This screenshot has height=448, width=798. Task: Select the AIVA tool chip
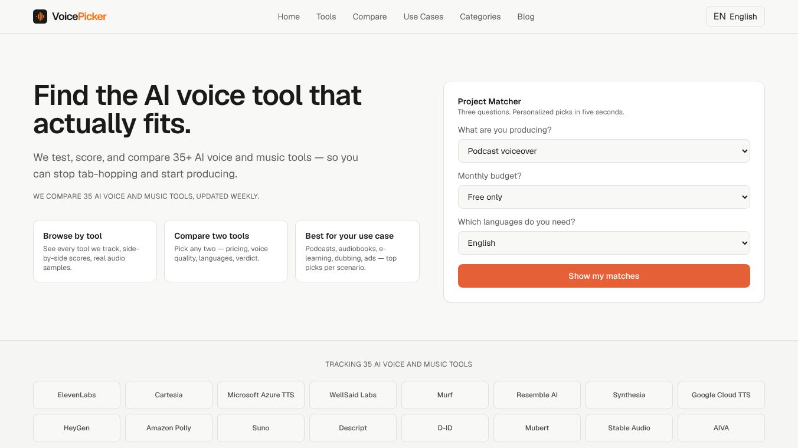[721, 428]
